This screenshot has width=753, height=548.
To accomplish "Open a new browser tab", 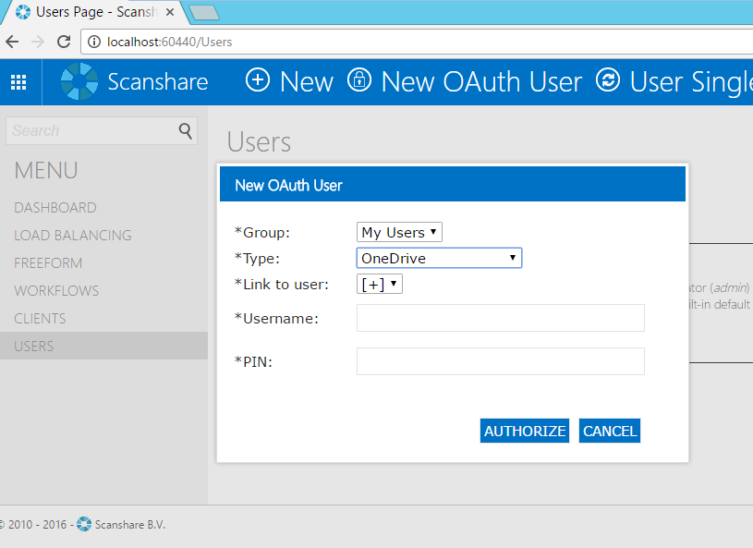I will coord(204,13).
